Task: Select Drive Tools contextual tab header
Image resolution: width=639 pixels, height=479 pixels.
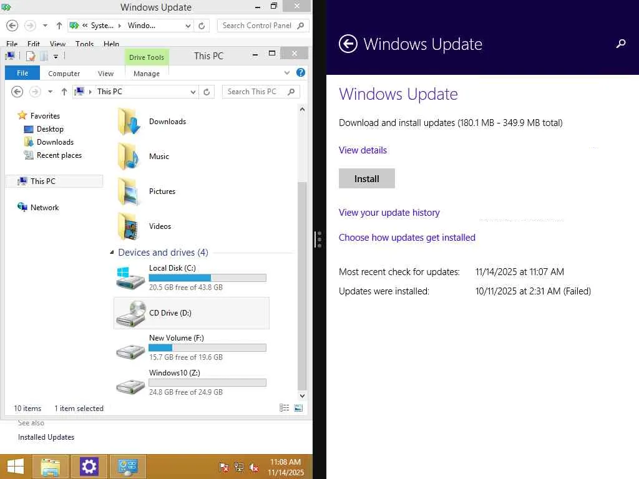Action: (x=147, y=57)
